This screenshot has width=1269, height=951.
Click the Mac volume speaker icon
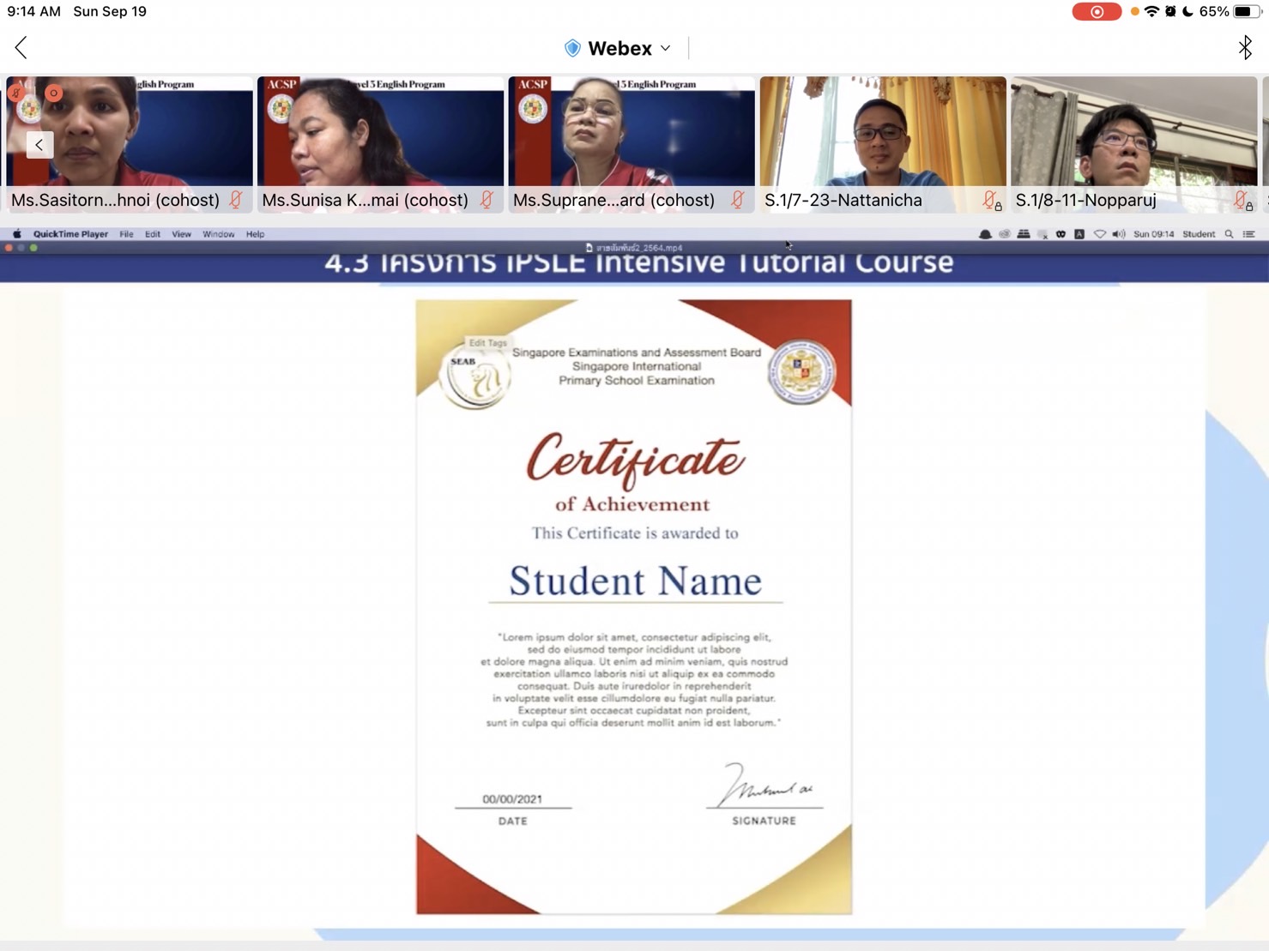(x=1119, y=234)
